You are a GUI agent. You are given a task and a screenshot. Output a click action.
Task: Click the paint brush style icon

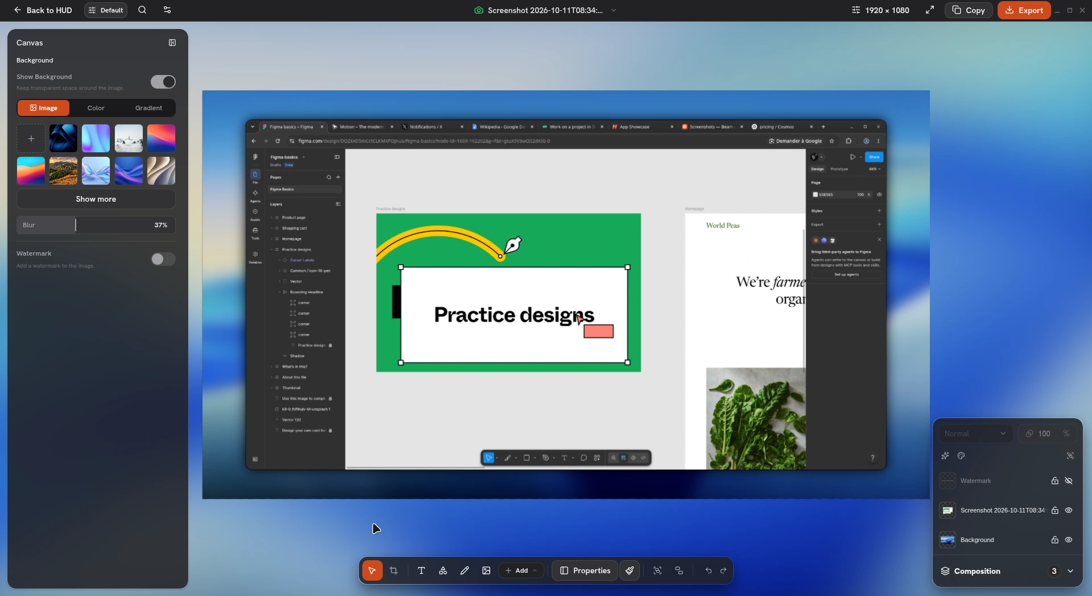click(x=630, y=570)
